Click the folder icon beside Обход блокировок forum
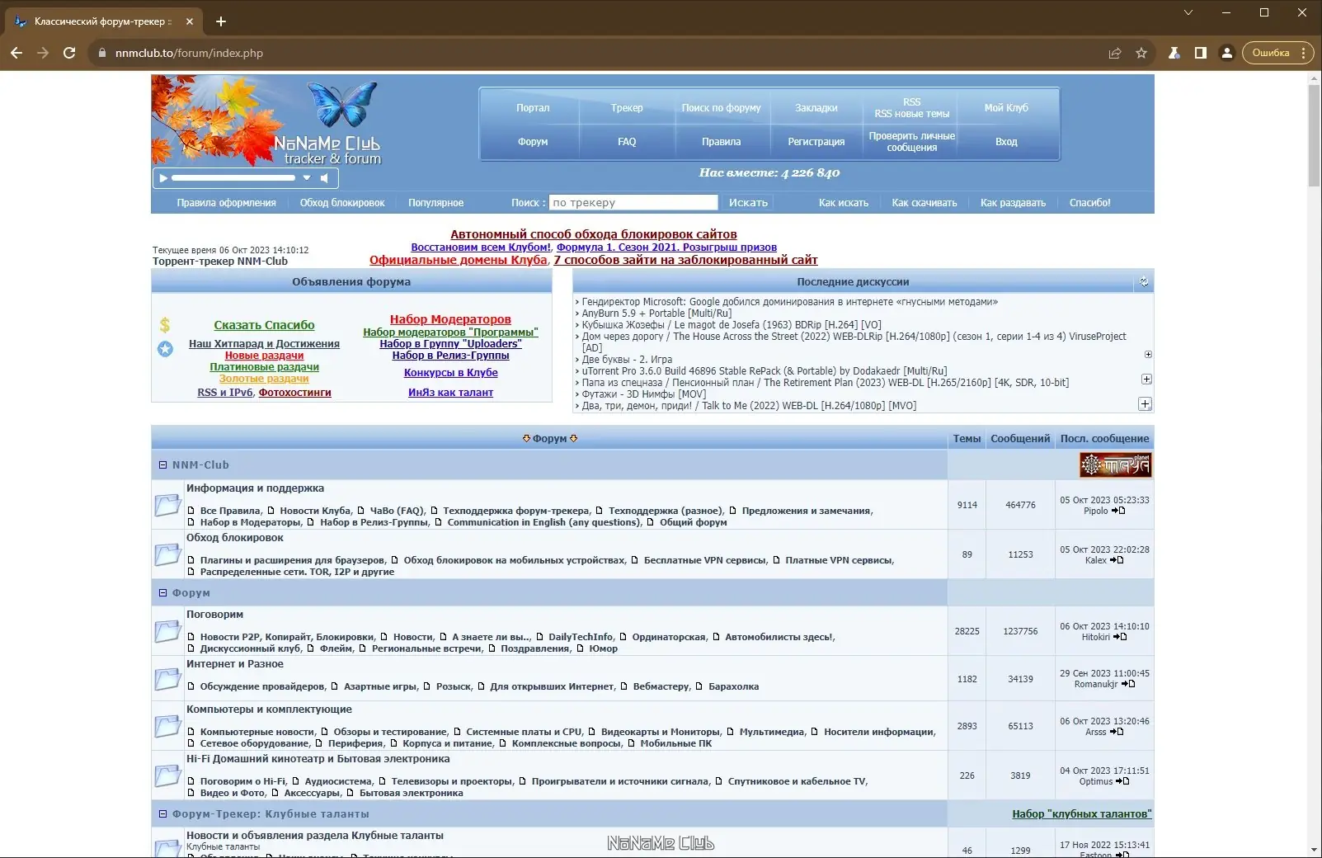The image size is (1322, 858). click(x=167, y=554)
